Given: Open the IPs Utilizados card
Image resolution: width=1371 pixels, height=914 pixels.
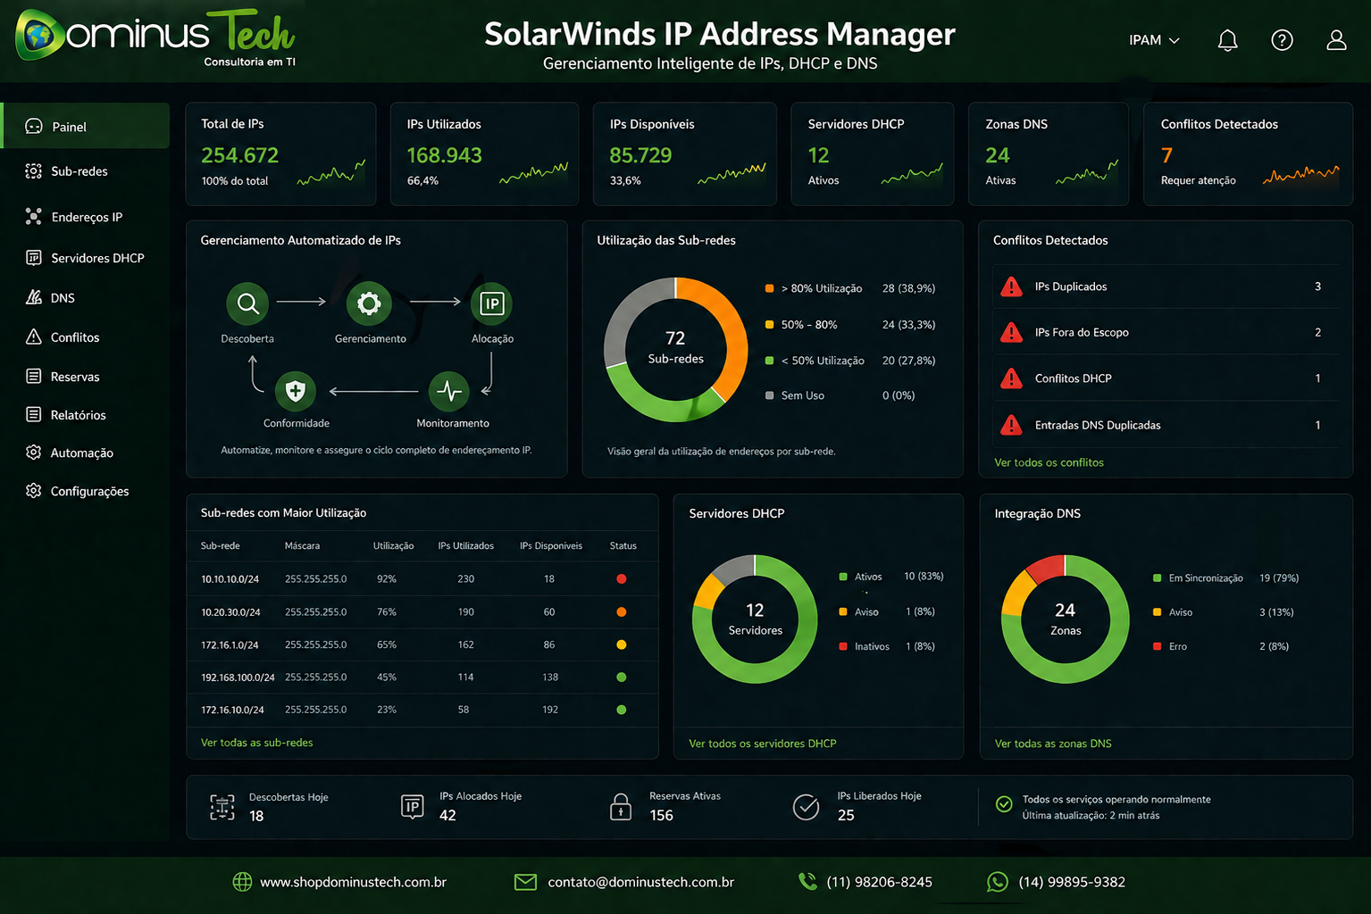Looking at the screenshot, I should (484, 154).
